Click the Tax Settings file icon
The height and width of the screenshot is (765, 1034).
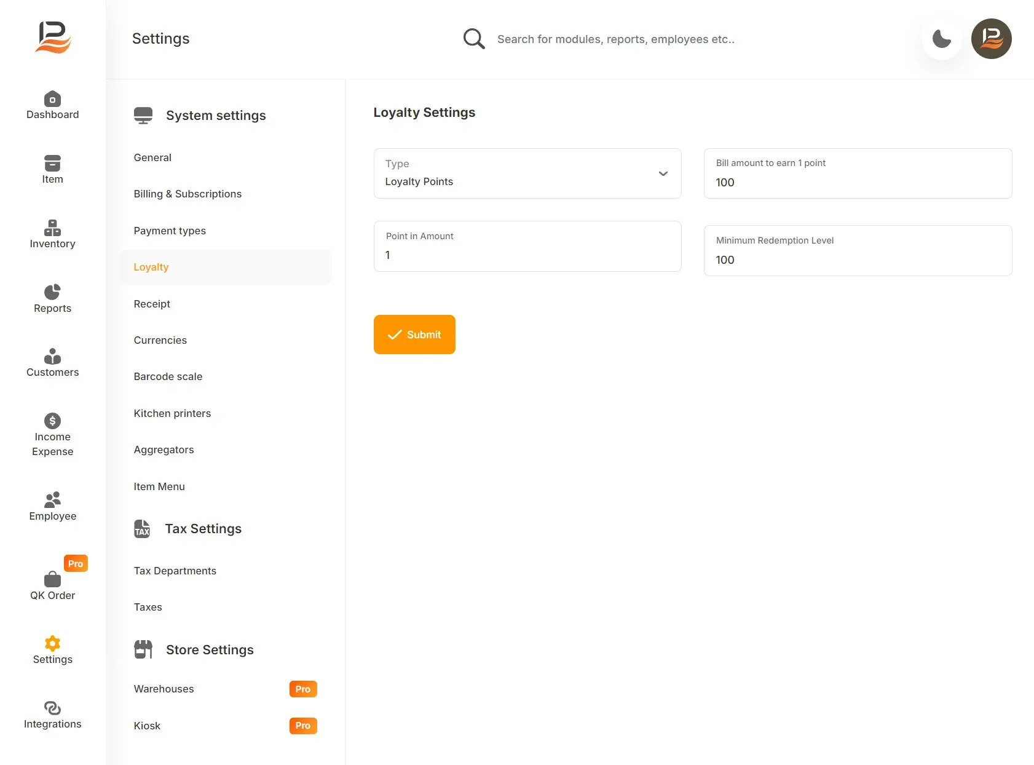coord(142,529)
